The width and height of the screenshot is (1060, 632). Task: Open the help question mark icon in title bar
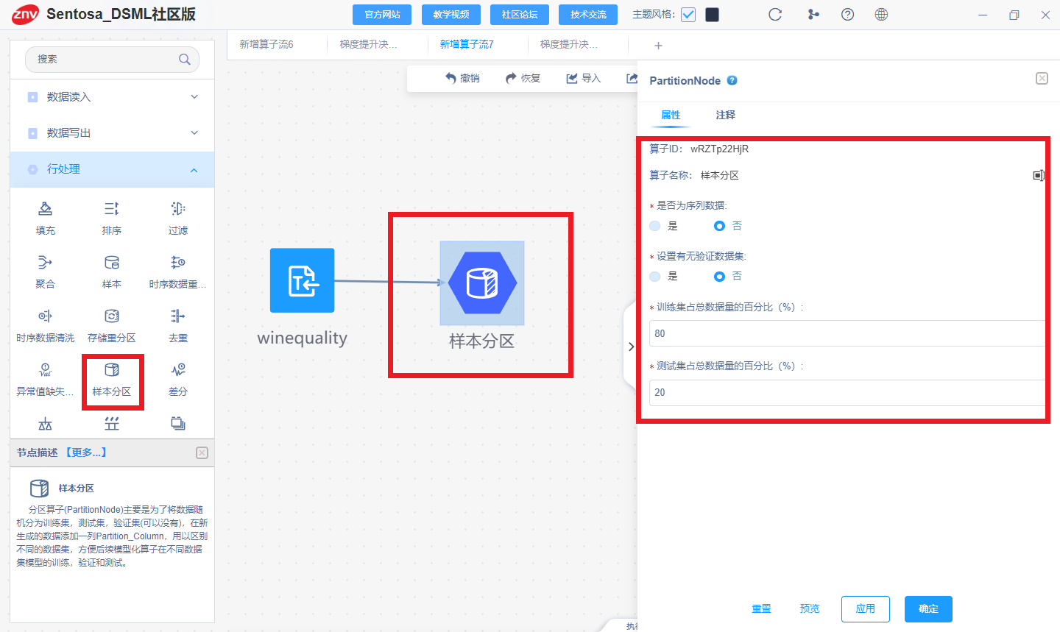click(x=848, y=15)
